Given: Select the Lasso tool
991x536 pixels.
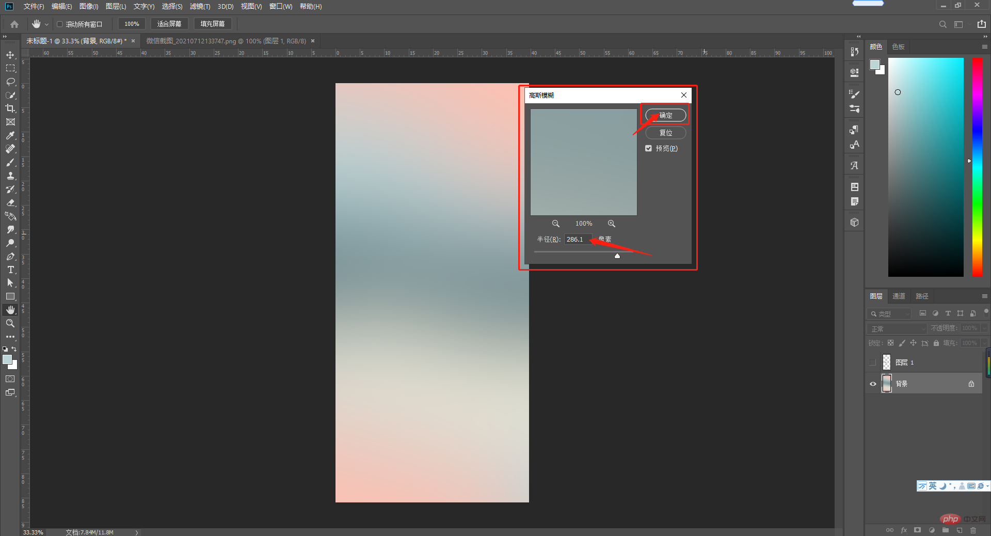Looking at the screenshot, I should [x=10, y=82].
